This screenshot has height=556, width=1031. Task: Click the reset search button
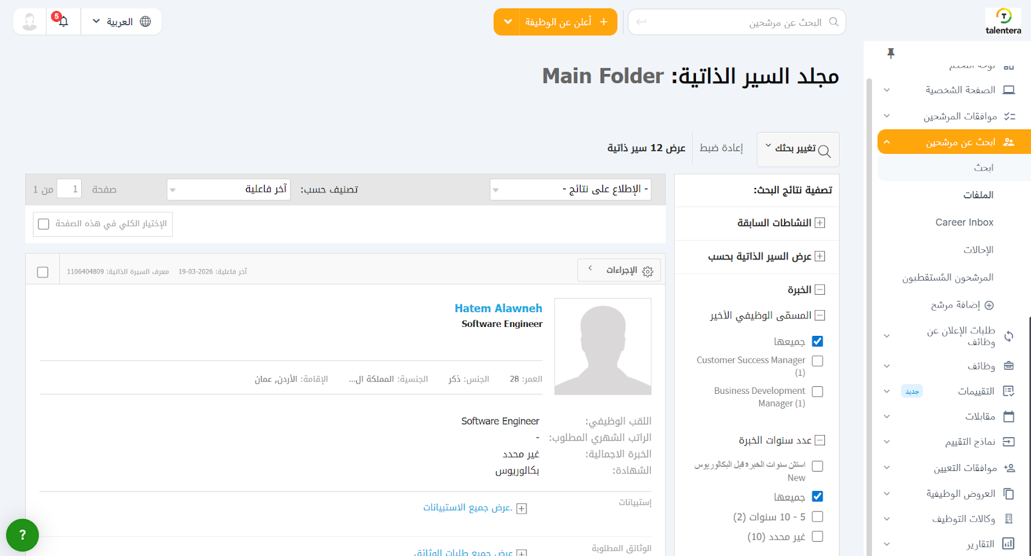point(721,148)
